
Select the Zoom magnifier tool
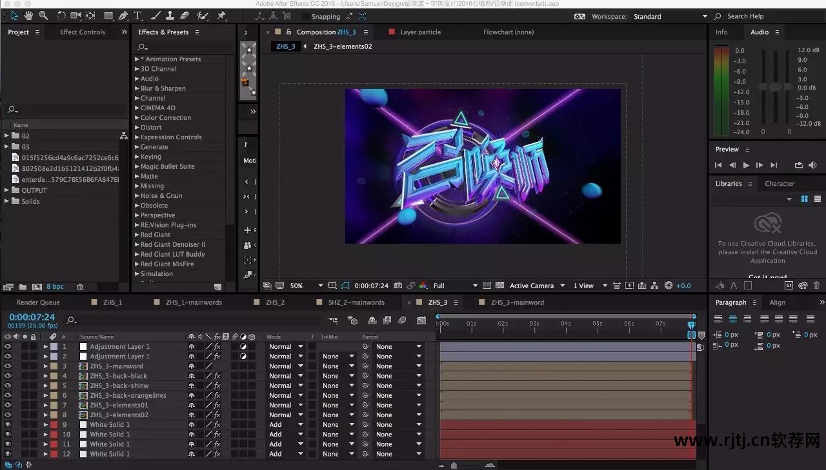43,15
